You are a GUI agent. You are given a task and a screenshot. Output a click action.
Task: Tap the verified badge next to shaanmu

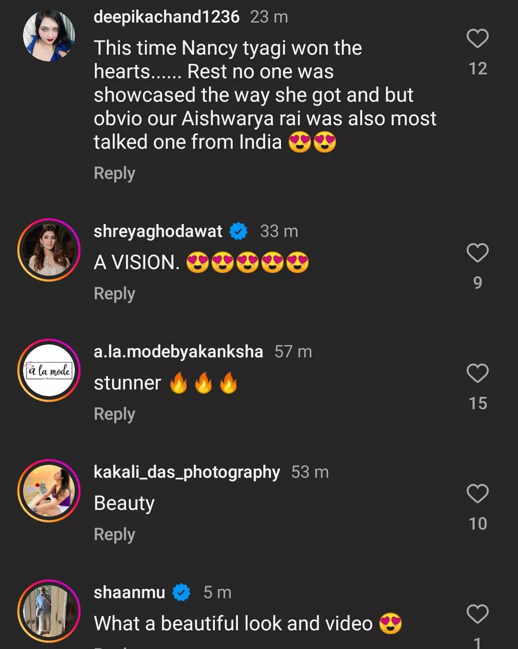(181, 592)
